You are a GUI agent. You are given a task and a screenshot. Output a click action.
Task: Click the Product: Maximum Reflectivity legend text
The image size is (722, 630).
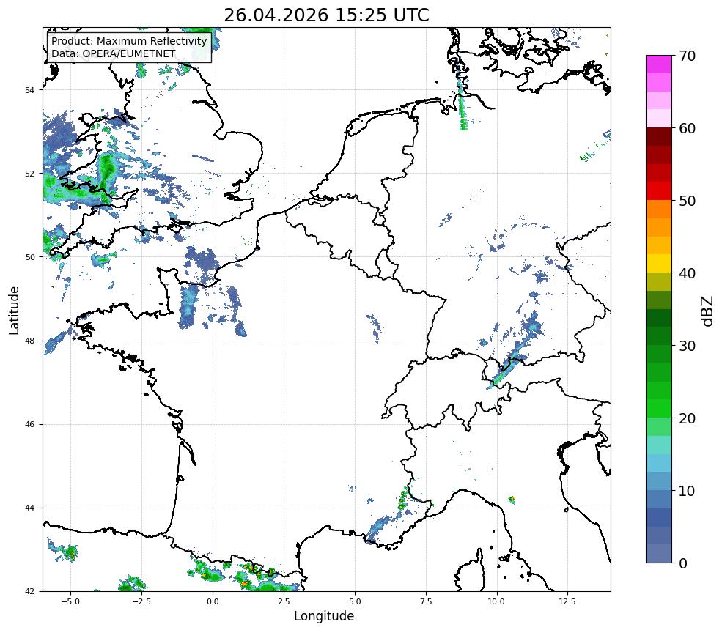pos(129,41)
